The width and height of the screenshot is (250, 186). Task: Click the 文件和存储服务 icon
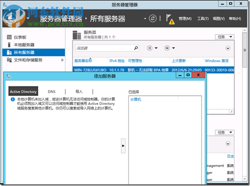(x=9, y=60)
